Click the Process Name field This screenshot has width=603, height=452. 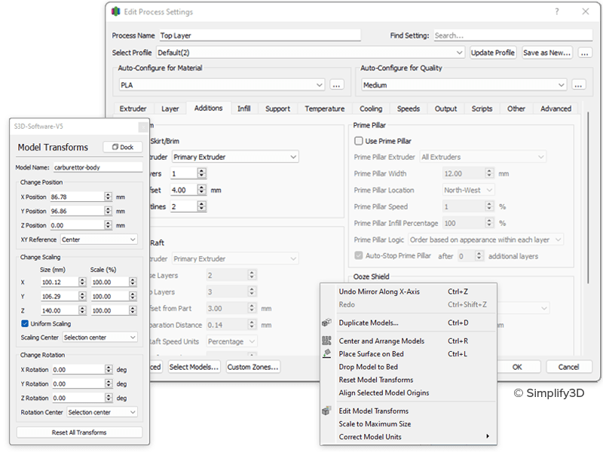pyautogui.click(x=260, y=35)
